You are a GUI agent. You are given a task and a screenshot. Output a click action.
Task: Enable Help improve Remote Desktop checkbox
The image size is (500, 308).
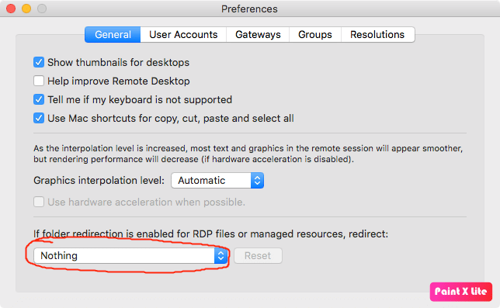click(x=39, y=81)
